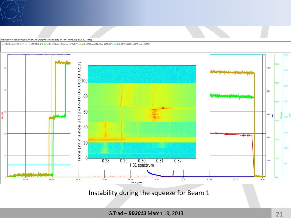
Task: Click the 0.31 tick on spectrum axis
Action: [x=160, y=161]
